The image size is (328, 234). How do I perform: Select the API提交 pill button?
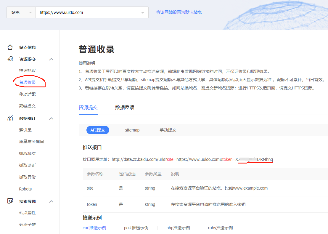pyautogui.click(x=98, y=130)
